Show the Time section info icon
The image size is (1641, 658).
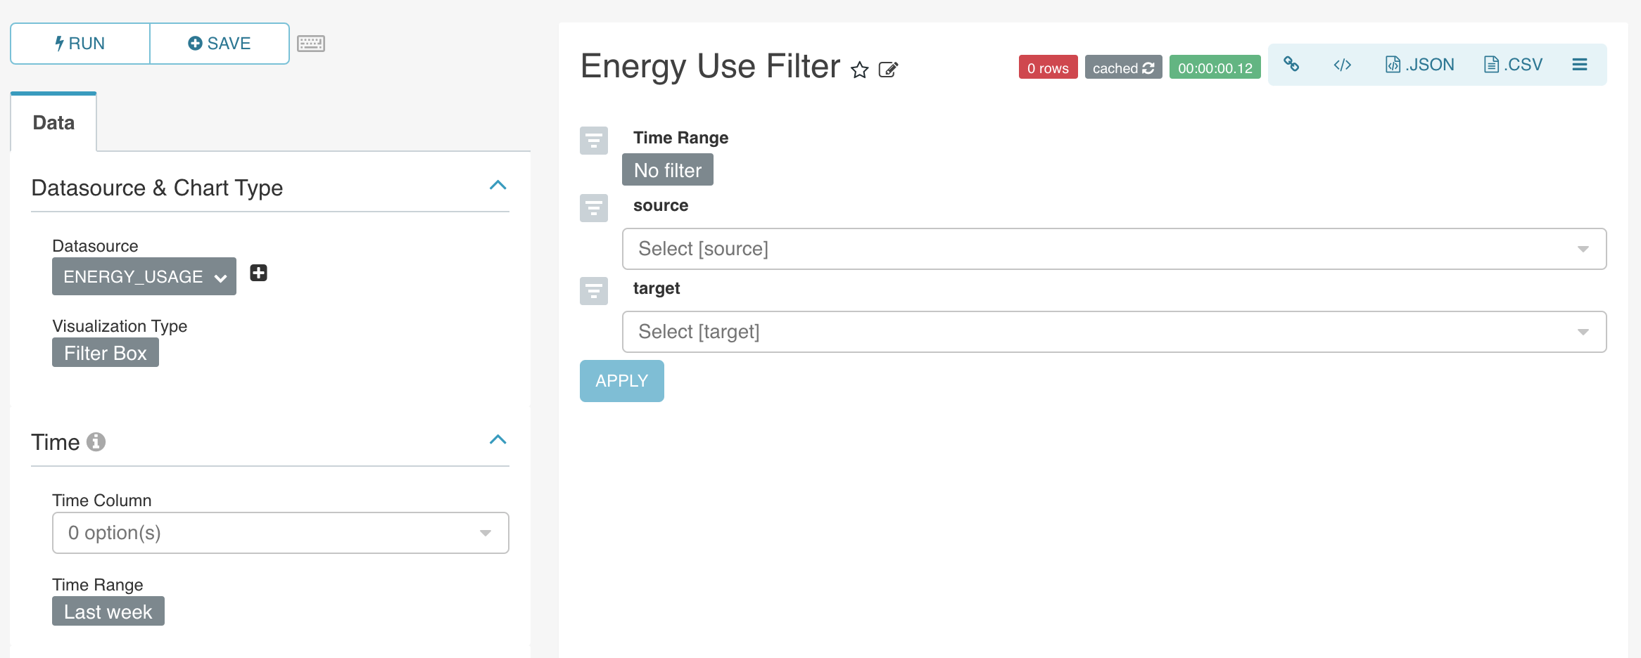click(x=96, y=441)
